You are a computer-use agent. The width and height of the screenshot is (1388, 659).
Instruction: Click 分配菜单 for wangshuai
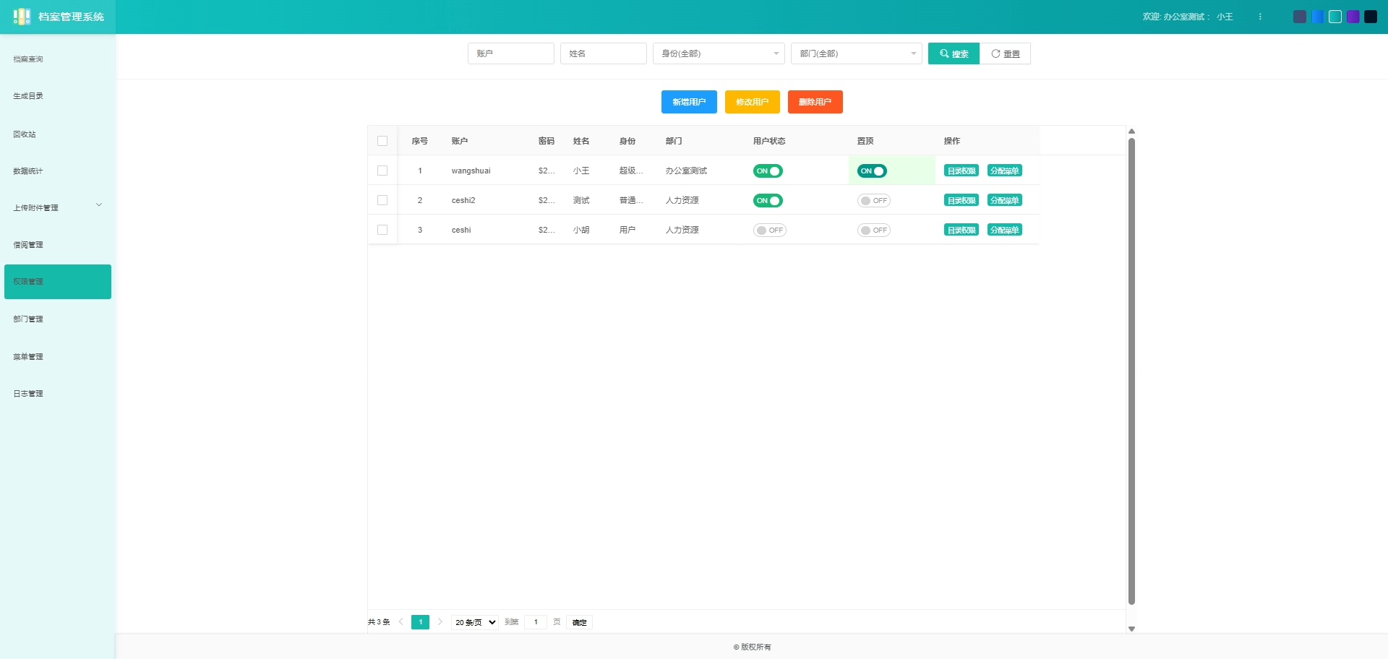(x=1005, y=171)
